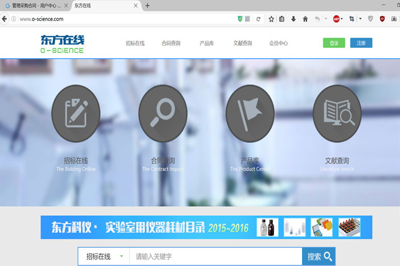The width and height of the screenshot is (400, 266).
Task: Open the QR code icon in address bar
Action: [247, 19]
